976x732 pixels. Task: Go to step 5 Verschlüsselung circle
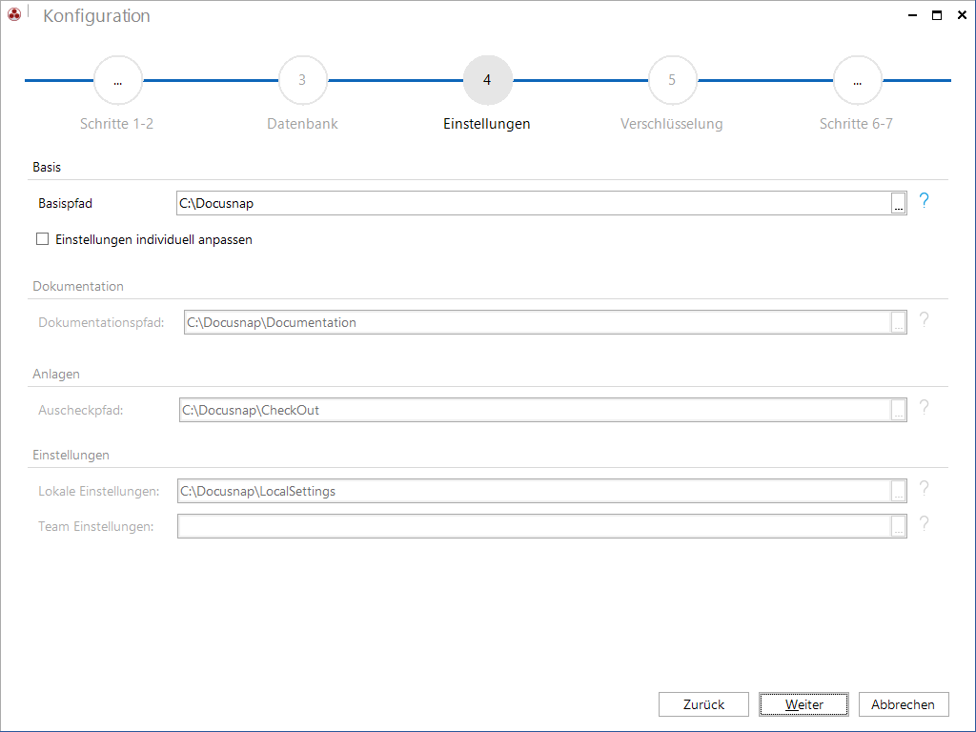[x=672, y=80]
